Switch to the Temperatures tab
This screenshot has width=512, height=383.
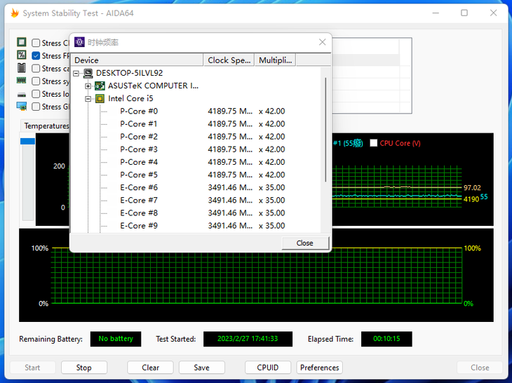click(46, 126)
